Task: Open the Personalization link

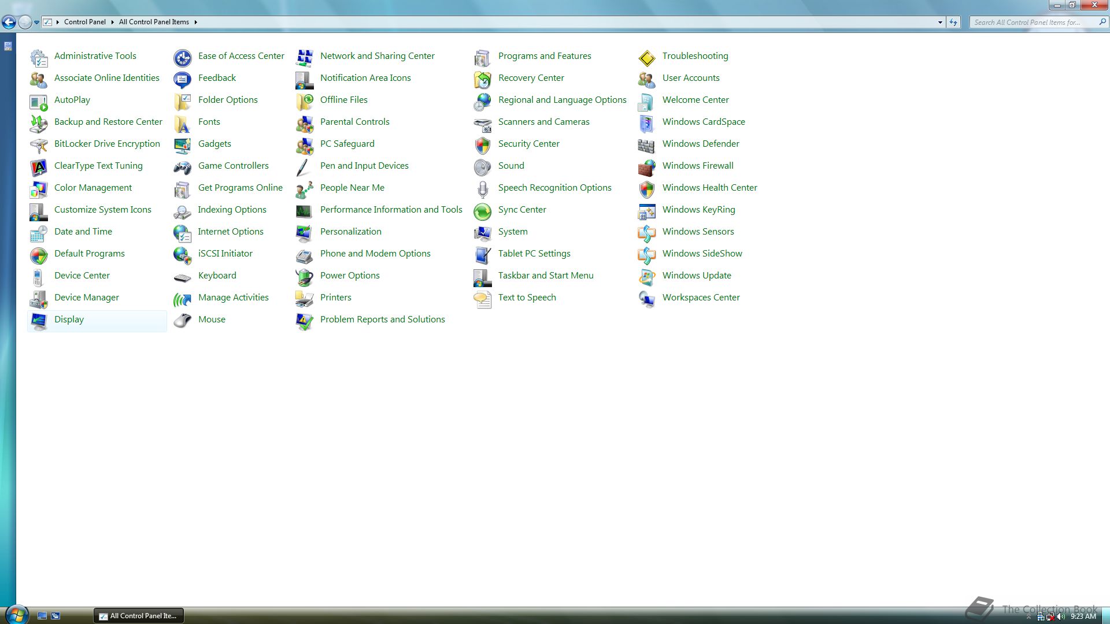Action: click(x=351, y=232)
